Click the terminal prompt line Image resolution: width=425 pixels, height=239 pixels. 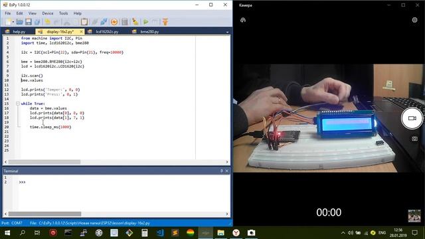click(x=22, y=182)
